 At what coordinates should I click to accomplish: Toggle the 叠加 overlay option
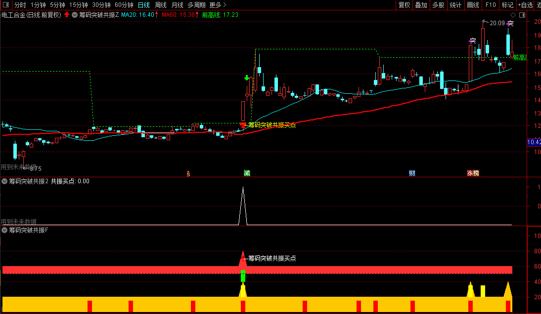point(421,5)
